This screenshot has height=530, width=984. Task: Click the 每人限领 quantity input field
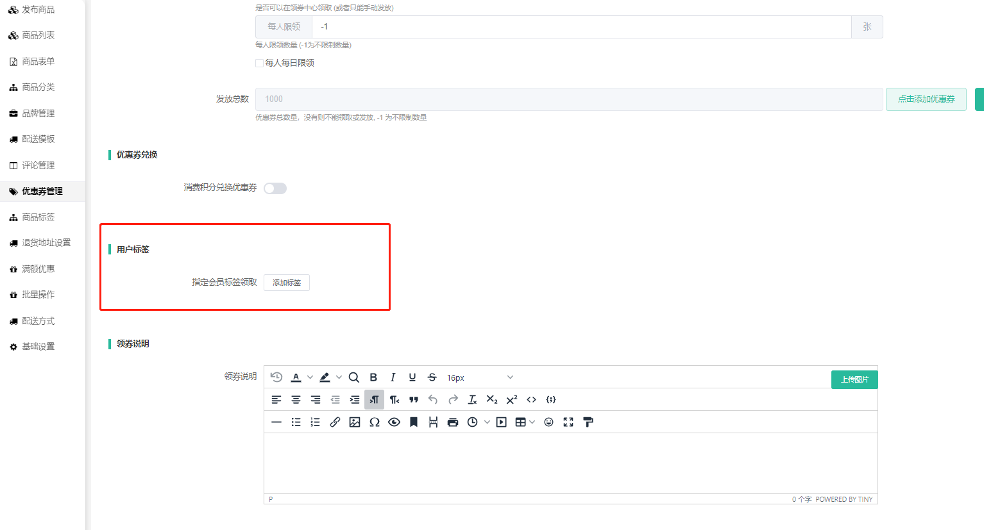point(581,27)
